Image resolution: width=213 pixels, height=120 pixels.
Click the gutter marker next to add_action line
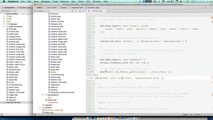[92, 78]
